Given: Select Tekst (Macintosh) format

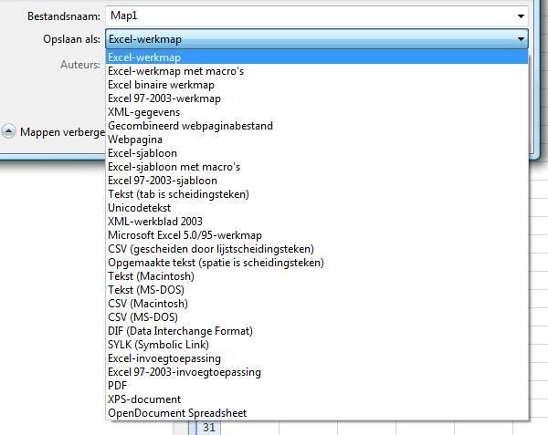Looking at the screenshot, I should coord(317,276).
